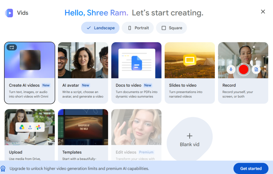
Task: Click the plus icon above Blank vid
Action: [x=190, y=136]
